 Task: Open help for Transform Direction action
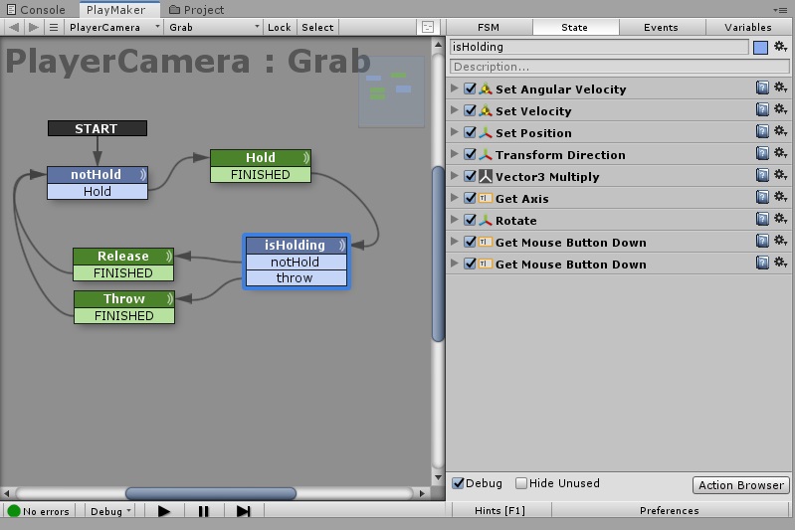(x=762, y=153)
